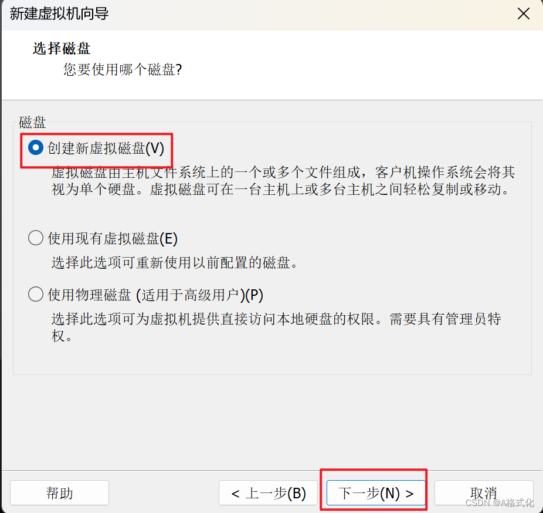The image size is (543, 513).
Task: Go back with the 上一步(B) button
Action: tap(269, 492)
